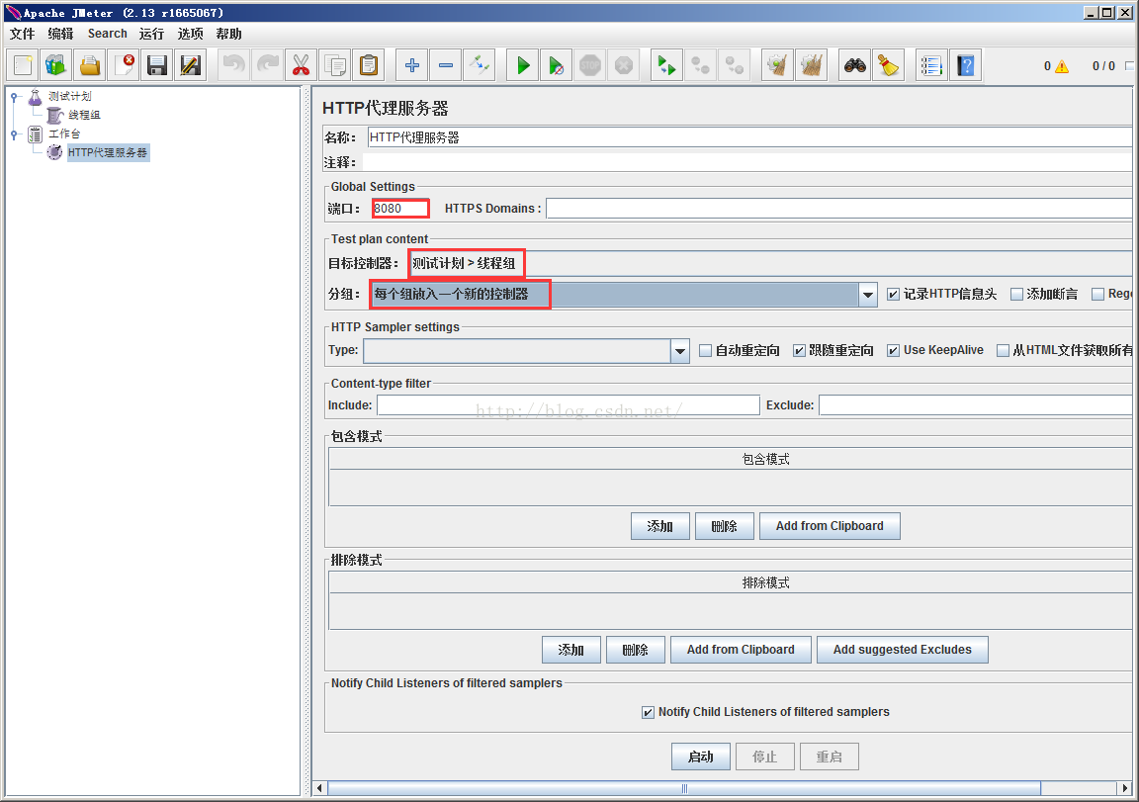This screenshot has height=802, width=1139.
Task: Click the Help question mark icon
Action: (965, 65)
